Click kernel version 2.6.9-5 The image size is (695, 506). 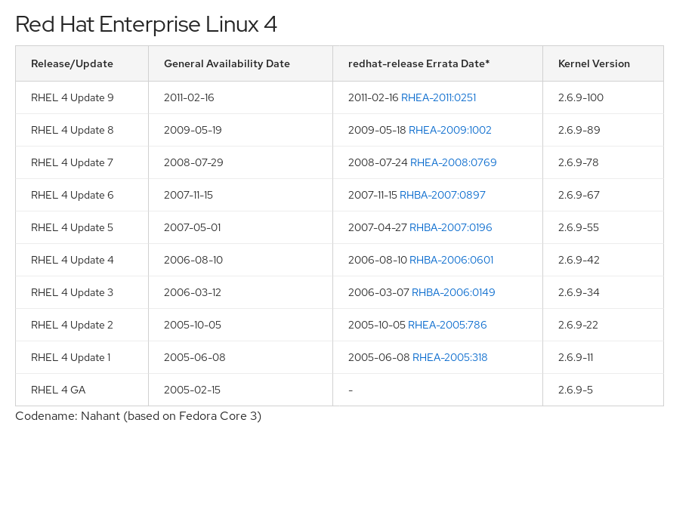[x=576, y=390]
